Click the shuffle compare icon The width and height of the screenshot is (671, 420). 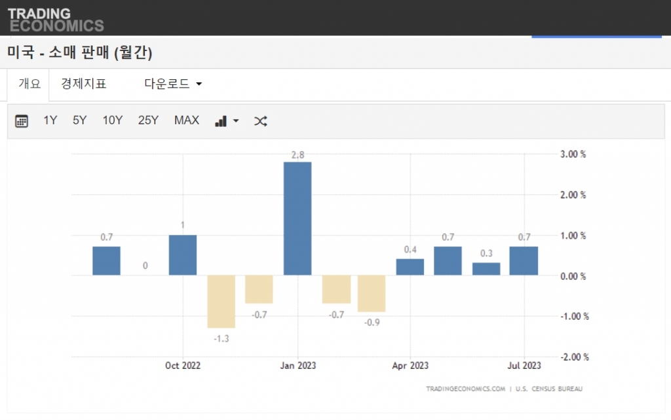pos(260,121)
